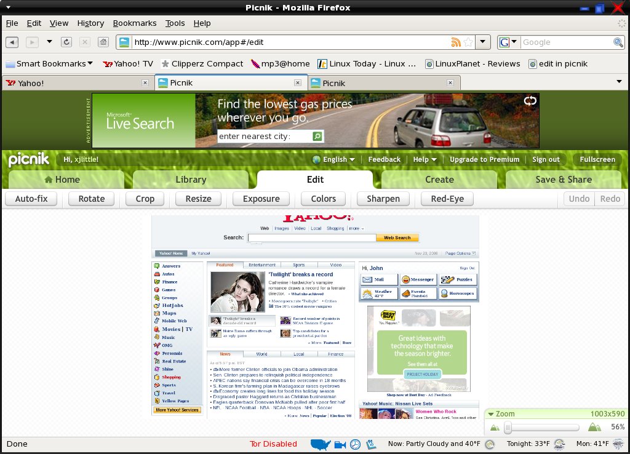630x454 pixels.
Task: Click the enter nearest city field
Action: coord(265,136)
